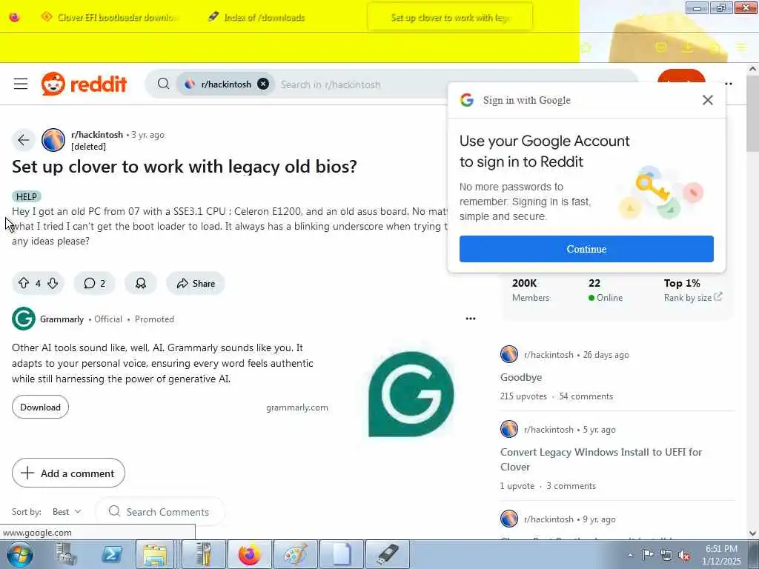The image size is (759, 569).
Task: Click the search magnifier icon in Reddit search bar
Action: (163, 84)
